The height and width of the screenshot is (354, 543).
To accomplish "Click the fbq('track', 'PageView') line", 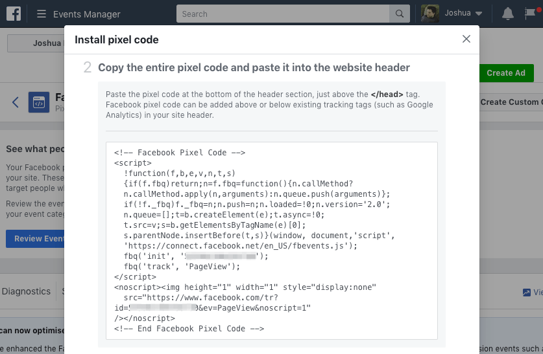I will [182, 267].
